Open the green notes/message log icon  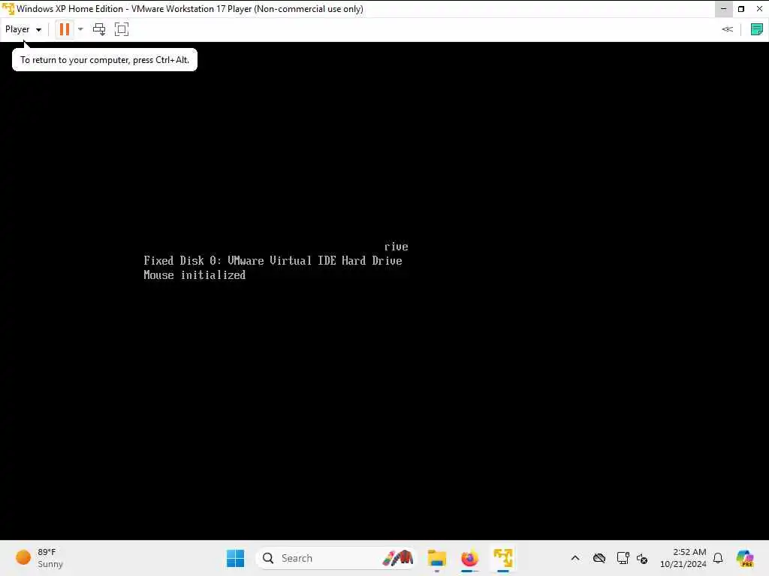757,29
